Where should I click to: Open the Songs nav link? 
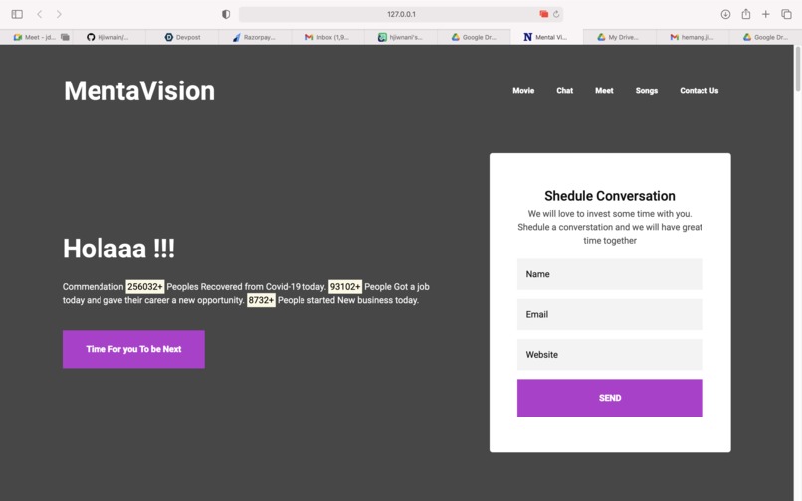647,91
